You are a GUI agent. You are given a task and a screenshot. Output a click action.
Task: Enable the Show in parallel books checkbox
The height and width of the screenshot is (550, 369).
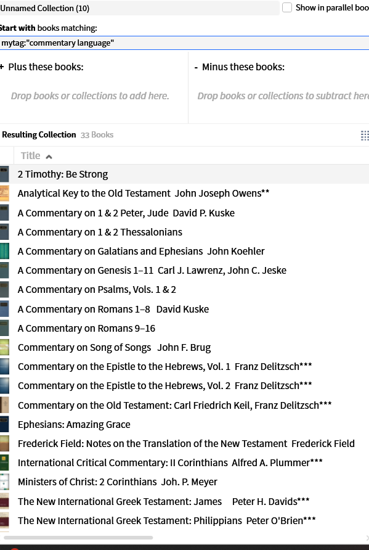[287, 8]
